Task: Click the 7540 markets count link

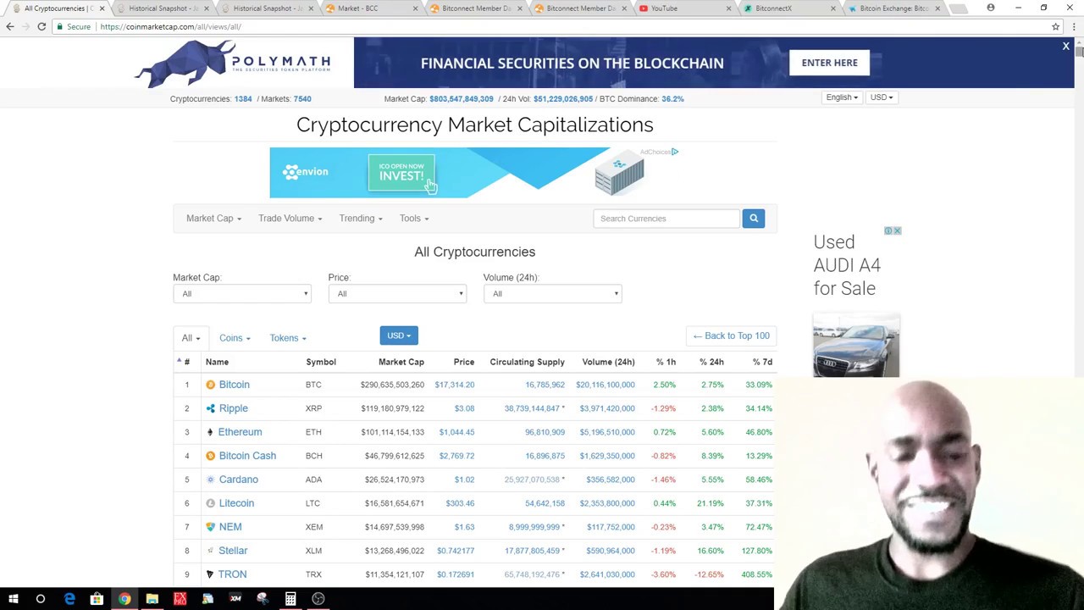Action: (302, 99)
